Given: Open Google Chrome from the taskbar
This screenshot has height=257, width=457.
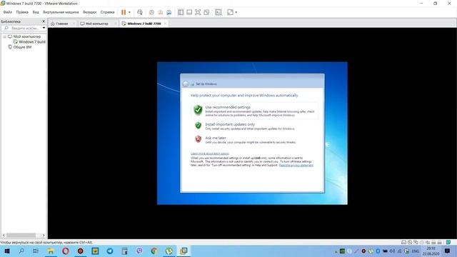Looking at the screenshot, I should (x=154, y=251).
